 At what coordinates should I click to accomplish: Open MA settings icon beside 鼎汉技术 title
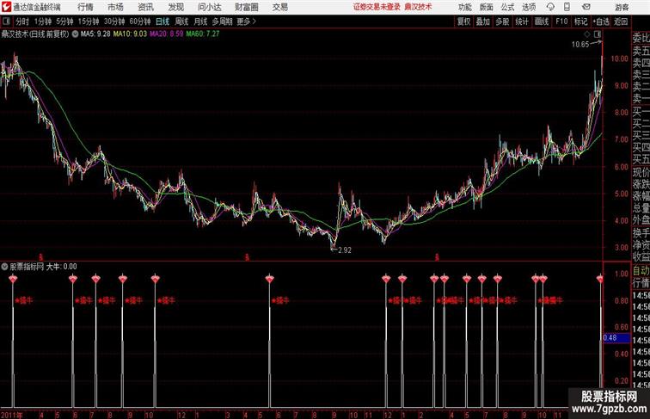pos(75,34)
